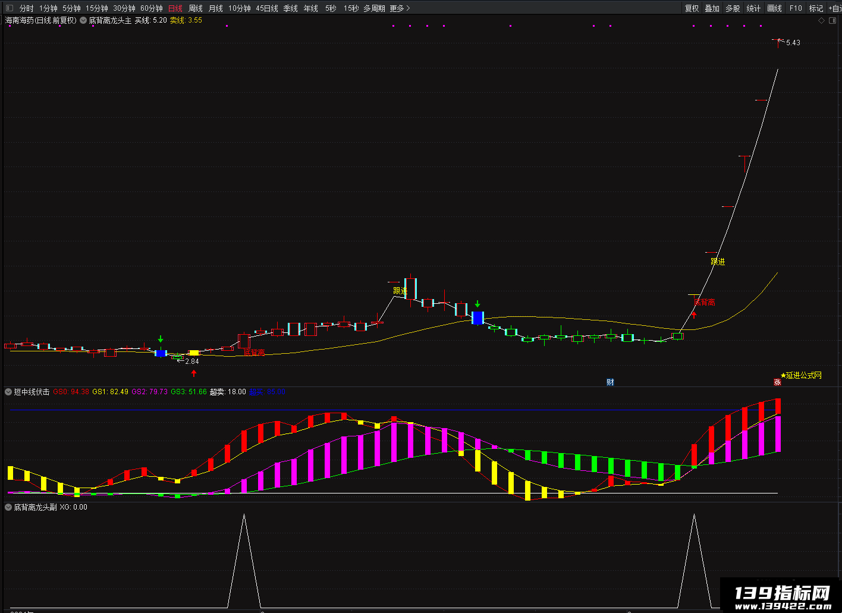
Task: Open the F10 company info
Action: pos(796,8)
